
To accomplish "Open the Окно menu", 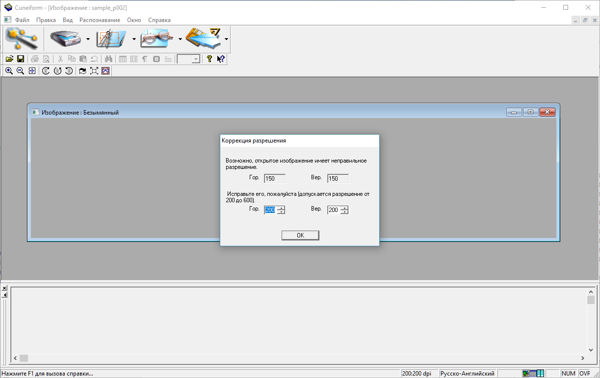I will tap(134, 20).
